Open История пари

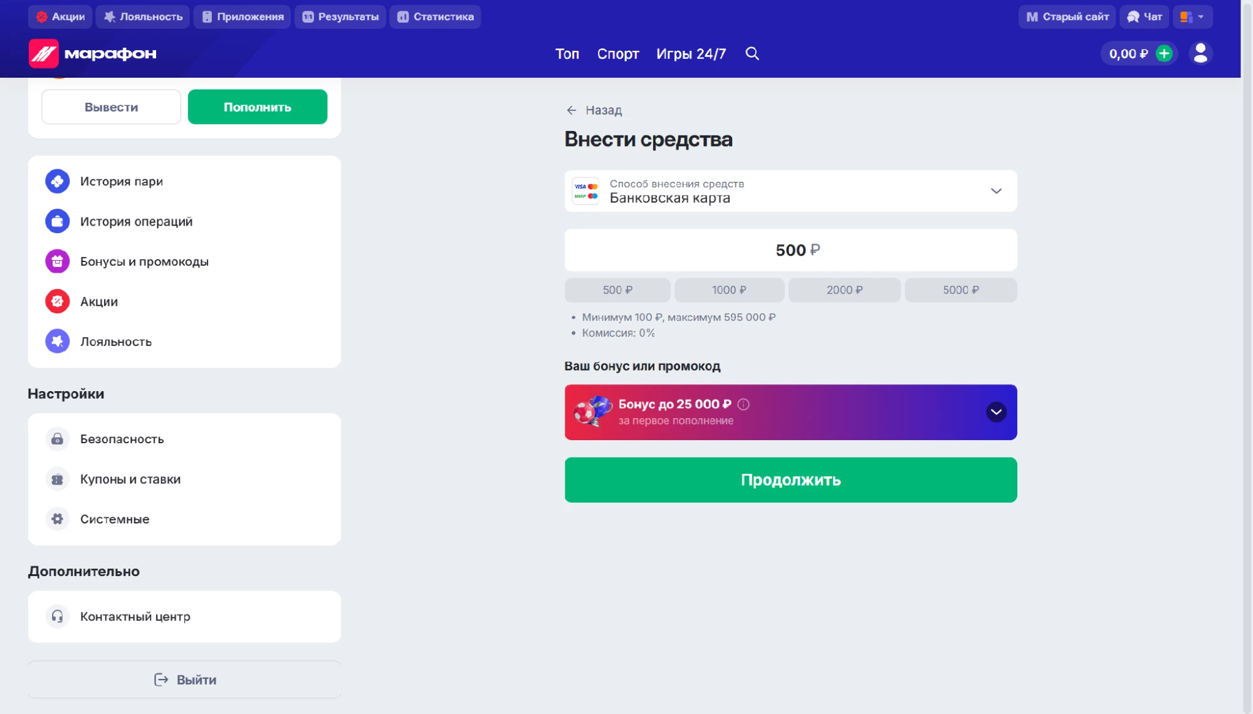pos(184,181)
